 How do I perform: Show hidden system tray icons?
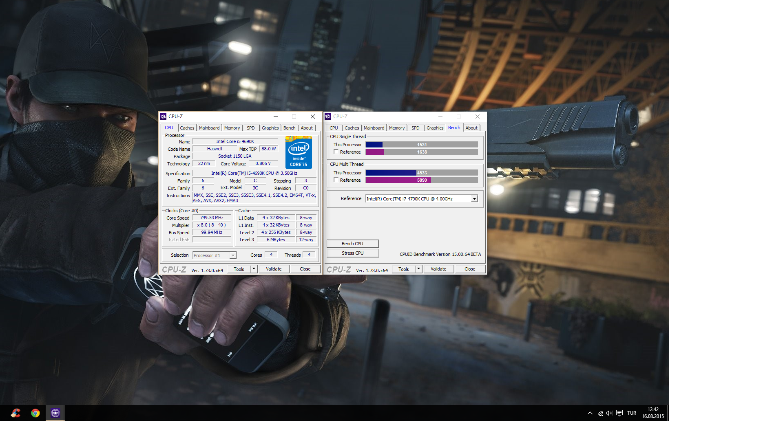(x=590, y=413)
